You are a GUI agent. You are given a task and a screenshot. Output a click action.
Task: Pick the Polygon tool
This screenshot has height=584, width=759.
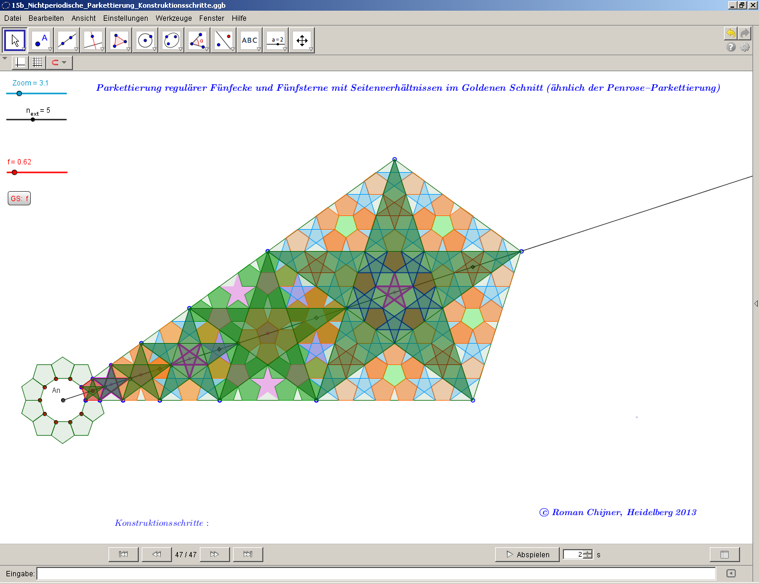119,40
